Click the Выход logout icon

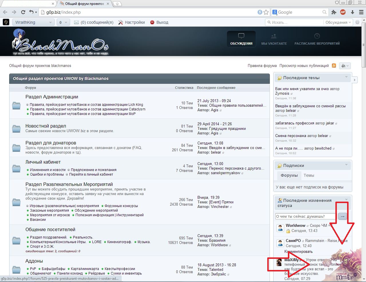152,22
